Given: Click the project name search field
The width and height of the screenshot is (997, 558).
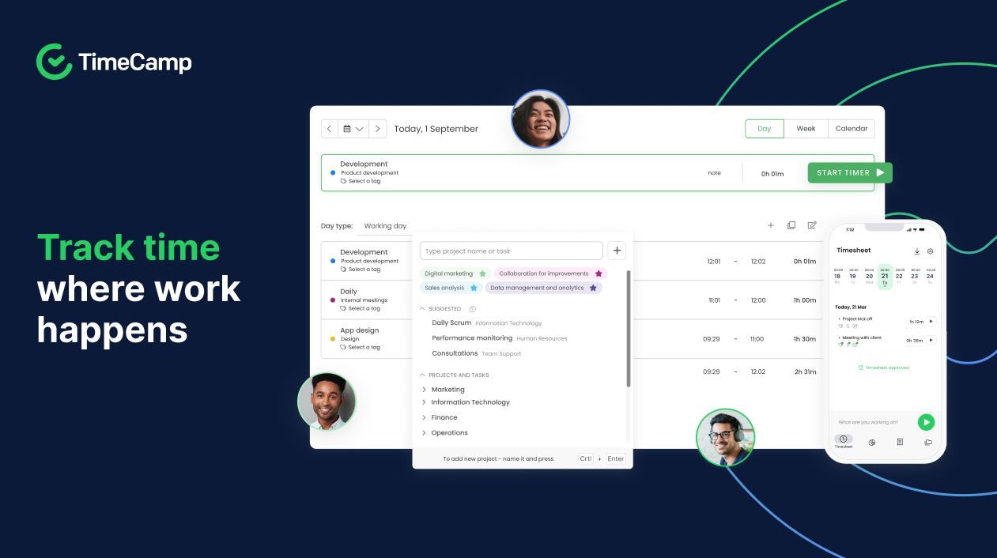Looking at the screenshot, I should tap(512, 251).
